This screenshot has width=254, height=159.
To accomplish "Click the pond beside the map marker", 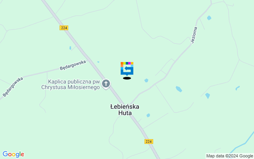I will pos(146,80).
